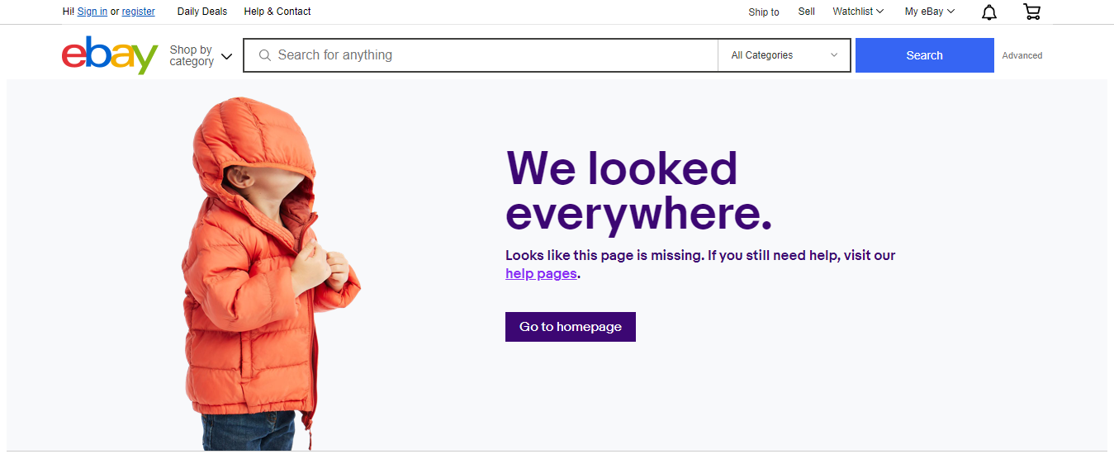Expand the Watchlist dropdown

pyautogui.click(x=858, y=12)
